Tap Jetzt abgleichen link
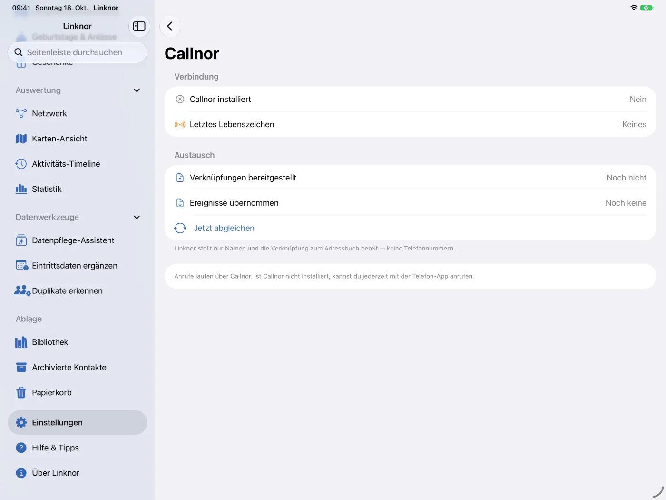666x500 pixels. pyautogui.click(x=224, y=228)
